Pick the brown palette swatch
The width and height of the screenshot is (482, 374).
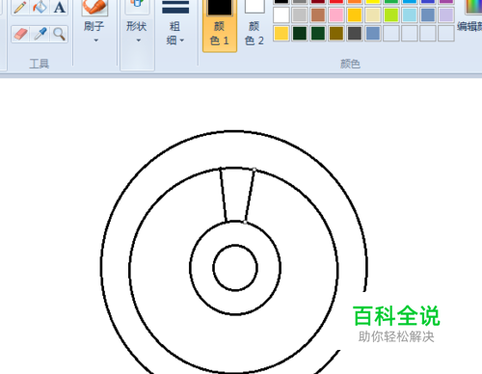(x=318, y=14)
